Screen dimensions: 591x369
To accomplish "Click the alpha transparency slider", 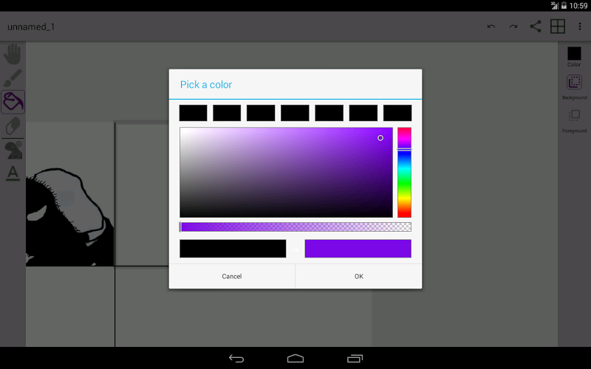I will pos(295,227).
